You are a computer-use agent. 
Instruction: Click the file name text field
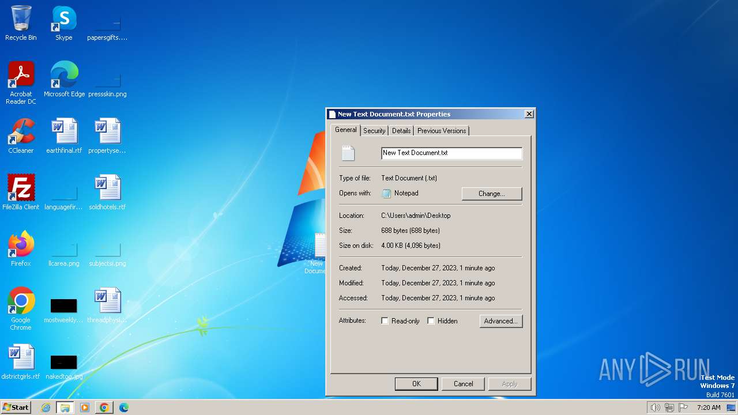tap(452, 153)
